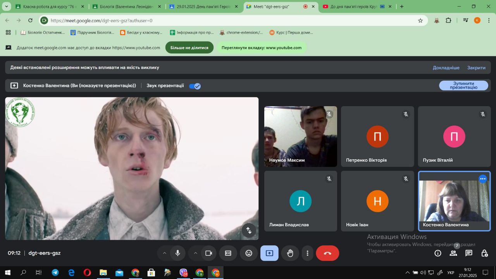Open meeting details info icon
Viewport: 496px width, 279px height.
click(438, 253)
